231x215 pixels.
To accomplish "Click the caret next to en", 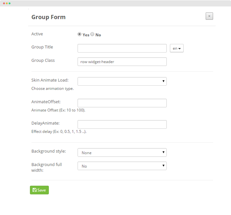I will pyautogui.click(x=180, y=49).
